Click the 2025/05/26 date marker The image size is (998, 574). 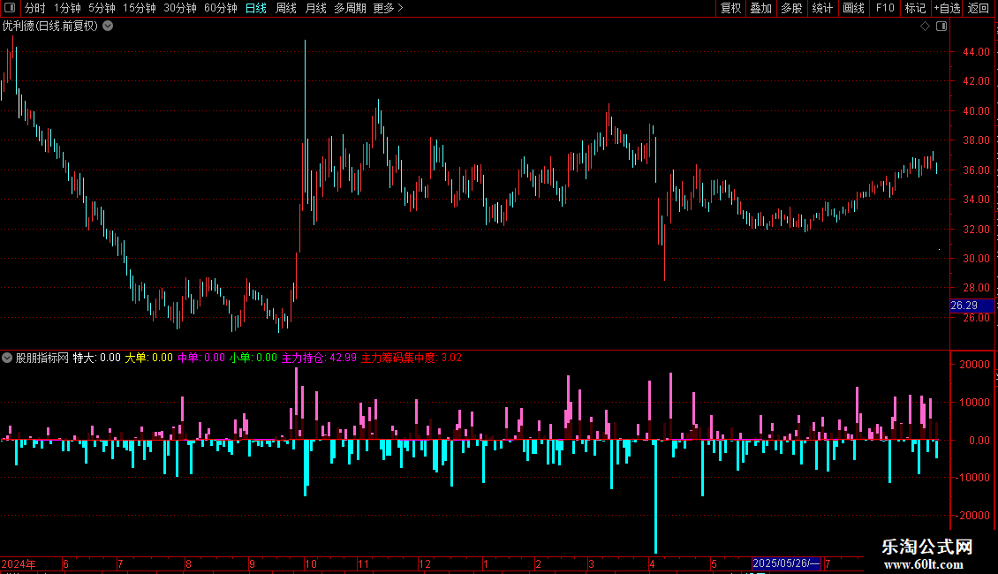[x=786, y=563]
